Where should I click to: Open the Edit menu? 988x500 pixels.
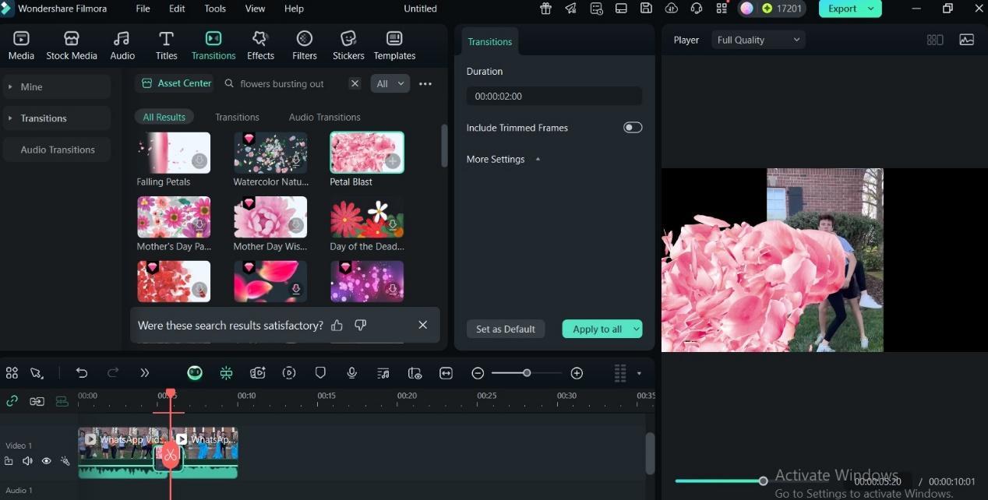point(178,9)
